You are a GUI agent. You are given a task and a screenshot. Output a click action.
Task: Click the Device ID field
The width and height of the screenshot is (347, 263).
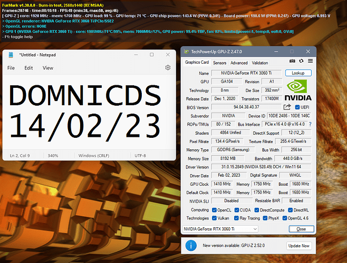click(x=289, y=116)
